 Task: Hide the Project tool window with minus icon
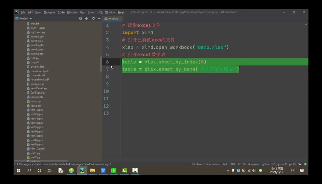99,18
